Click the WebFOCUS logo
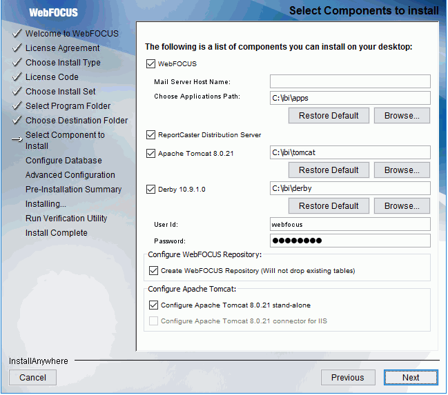Image resolution: width=448 pixels, height=395 pixels. [x=53, y=12]
